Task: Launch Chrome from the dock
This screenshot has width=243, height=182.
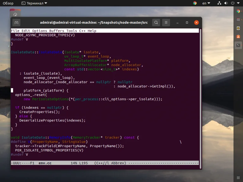Action: pyautogui.click(x=238, y=11)
